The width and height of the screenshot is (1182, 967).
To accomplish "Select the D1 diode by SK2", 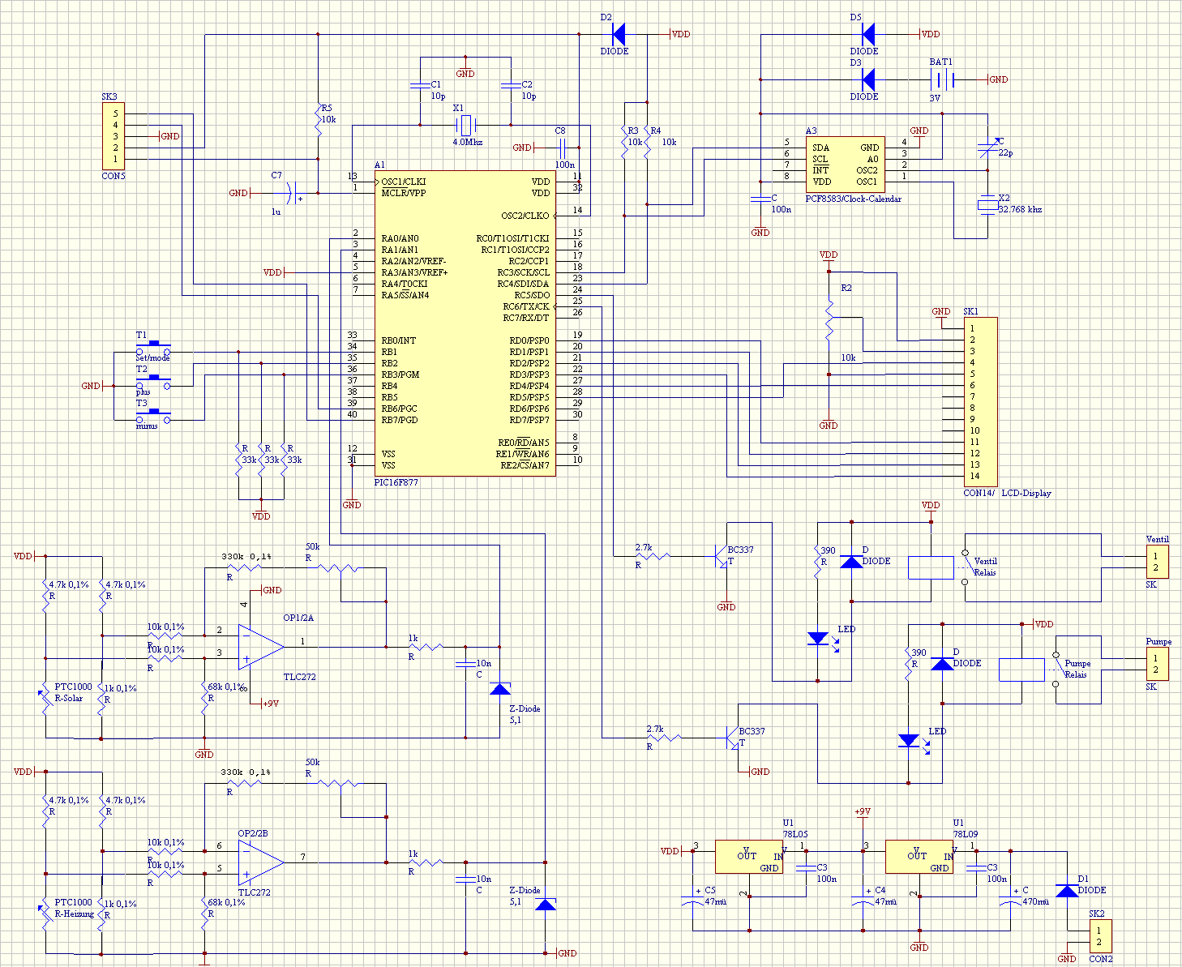I will pyautogui.click(x=1067, y=890).
